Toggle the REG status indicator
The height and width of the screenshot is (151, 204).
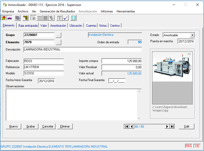click(189, 146)
